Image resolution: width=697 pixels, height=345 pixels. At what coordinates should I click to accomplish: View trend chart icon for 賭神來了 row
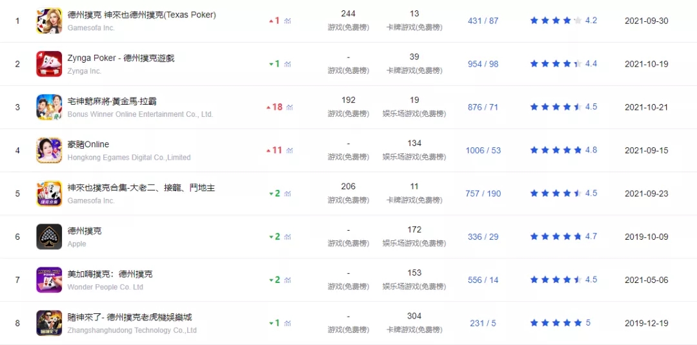pyautogui.click(x=287, y=323)
